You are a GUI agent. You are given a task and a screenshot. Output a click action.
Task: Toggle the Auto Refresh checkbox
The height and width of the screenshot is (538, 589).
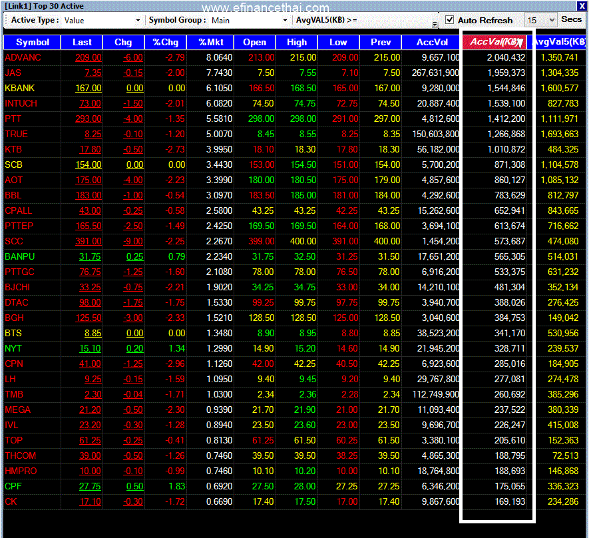(449, 19)
